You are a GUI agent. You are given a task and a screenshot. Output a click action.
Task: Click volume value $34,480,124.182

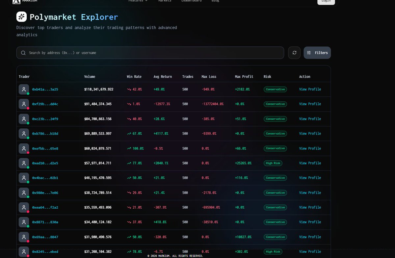tap(98, 222)
